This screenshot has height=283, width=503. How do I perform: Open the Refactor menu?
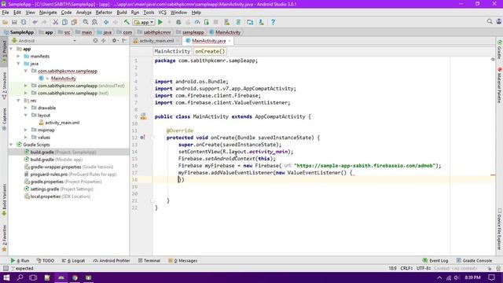[104, 13]
